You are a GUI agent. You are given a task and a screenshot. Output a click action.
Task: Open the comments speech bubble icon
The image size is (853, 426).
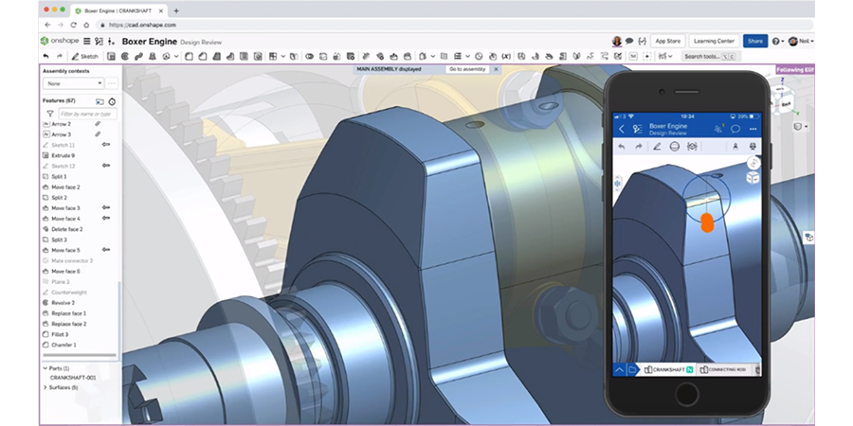630,42
